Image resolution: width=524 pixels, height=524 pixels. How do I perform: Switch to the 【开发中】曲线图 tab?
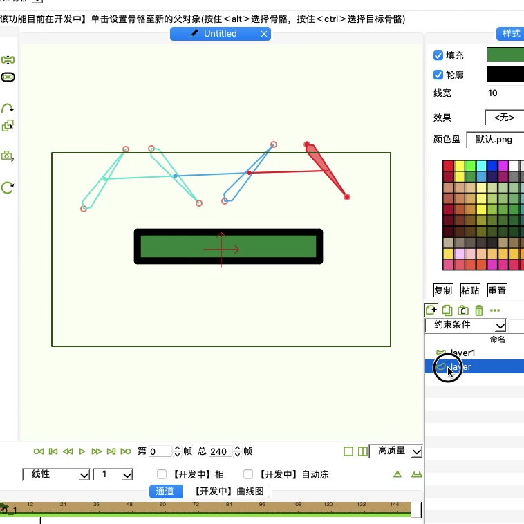tap(227, 492)
